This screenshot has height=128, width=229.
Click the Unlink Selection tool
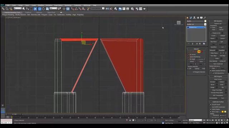pyautogui.click(x=7, y=9)
